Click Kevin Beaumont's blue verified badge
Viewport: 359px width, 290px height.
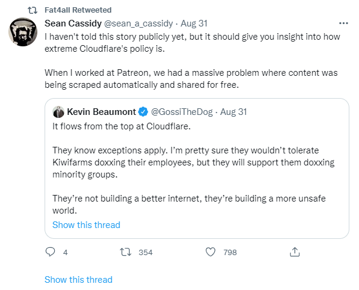point(143,112)
